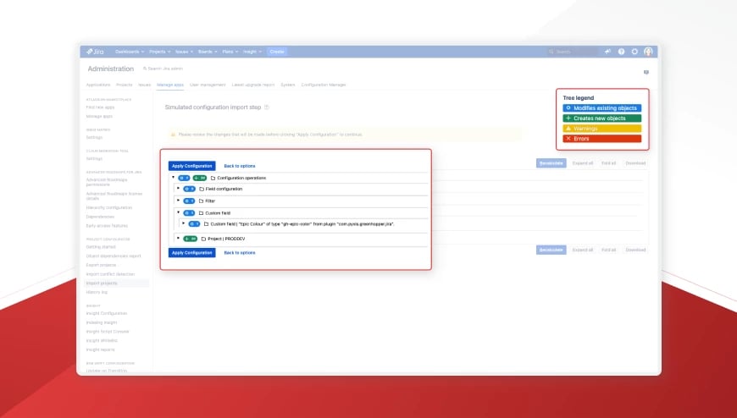Collapse the Configuration operations tree node
This screenshot has width=737, height=418.
pos(174,178)
